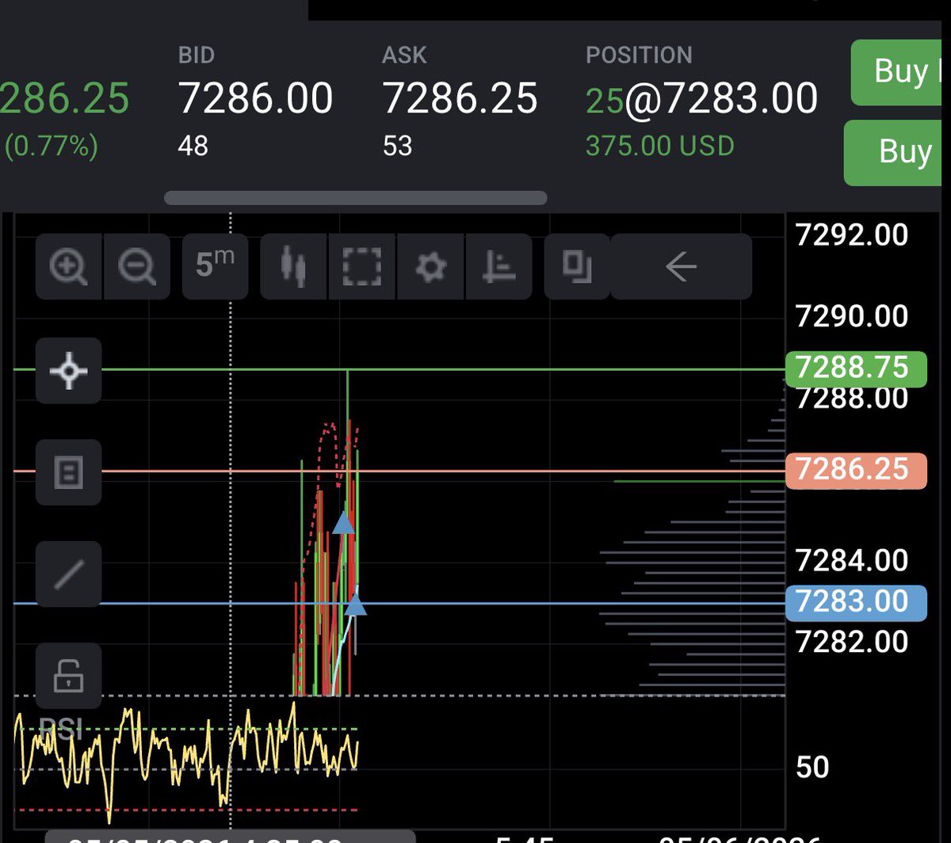The width and height of the screenshot is (951, 843).
Task: Click the position 25@7283.00 value
Action: click(701, 100)
